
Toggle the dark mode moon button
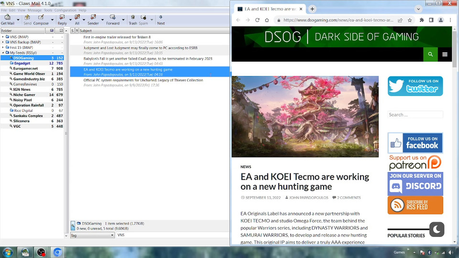coord(437,229)
